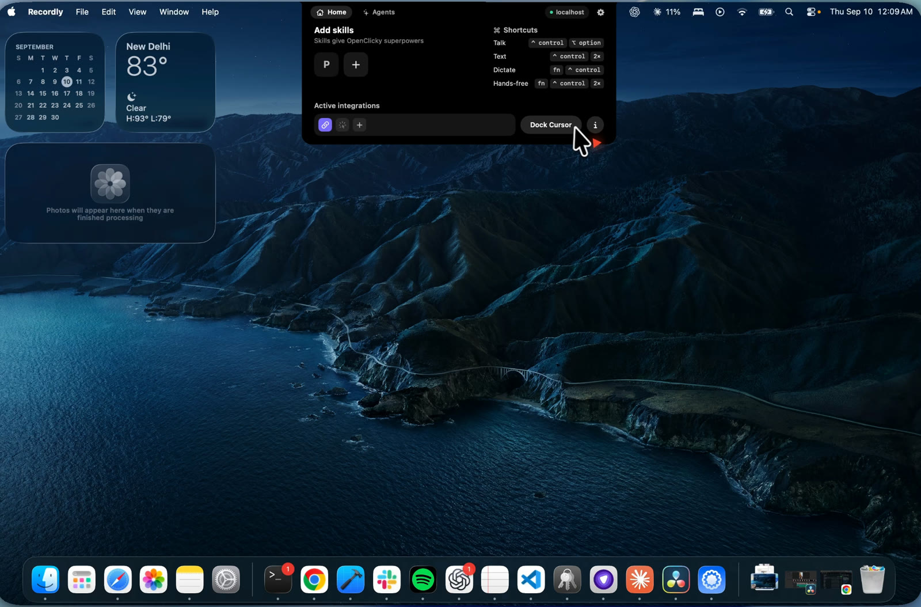Open Finder from the Dock
921x607 pixels.
[45, 579]
